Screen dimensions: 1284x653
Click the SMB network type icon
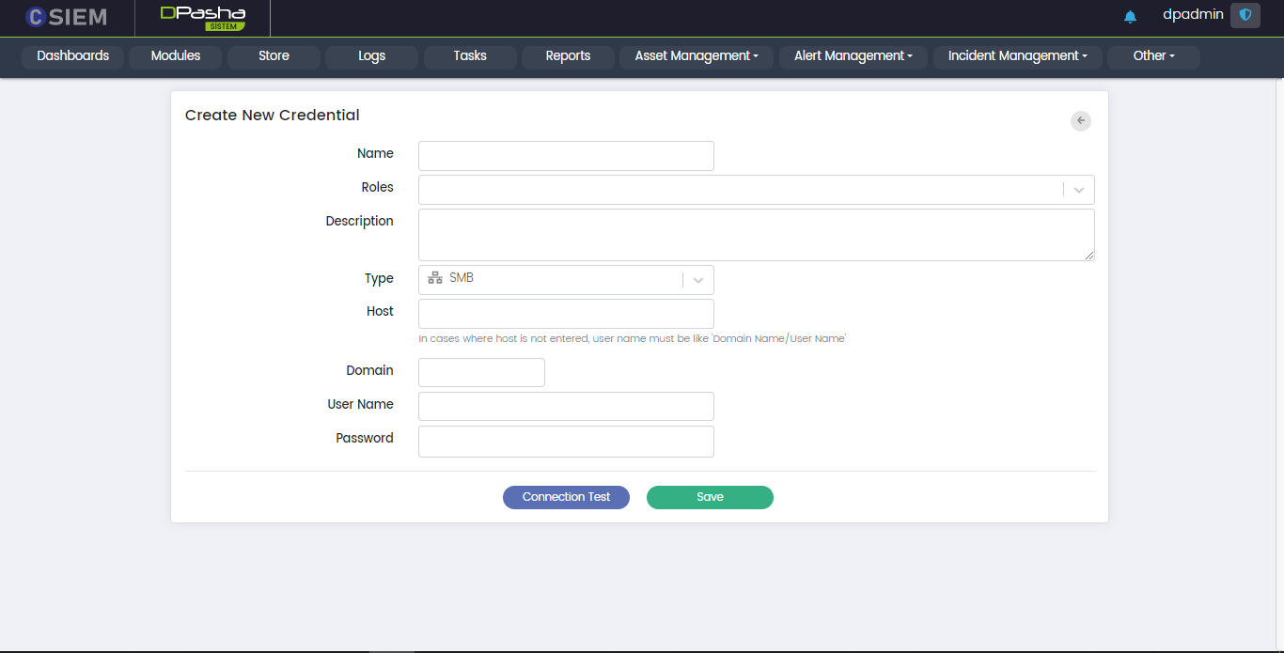click(x=435, y=278)
